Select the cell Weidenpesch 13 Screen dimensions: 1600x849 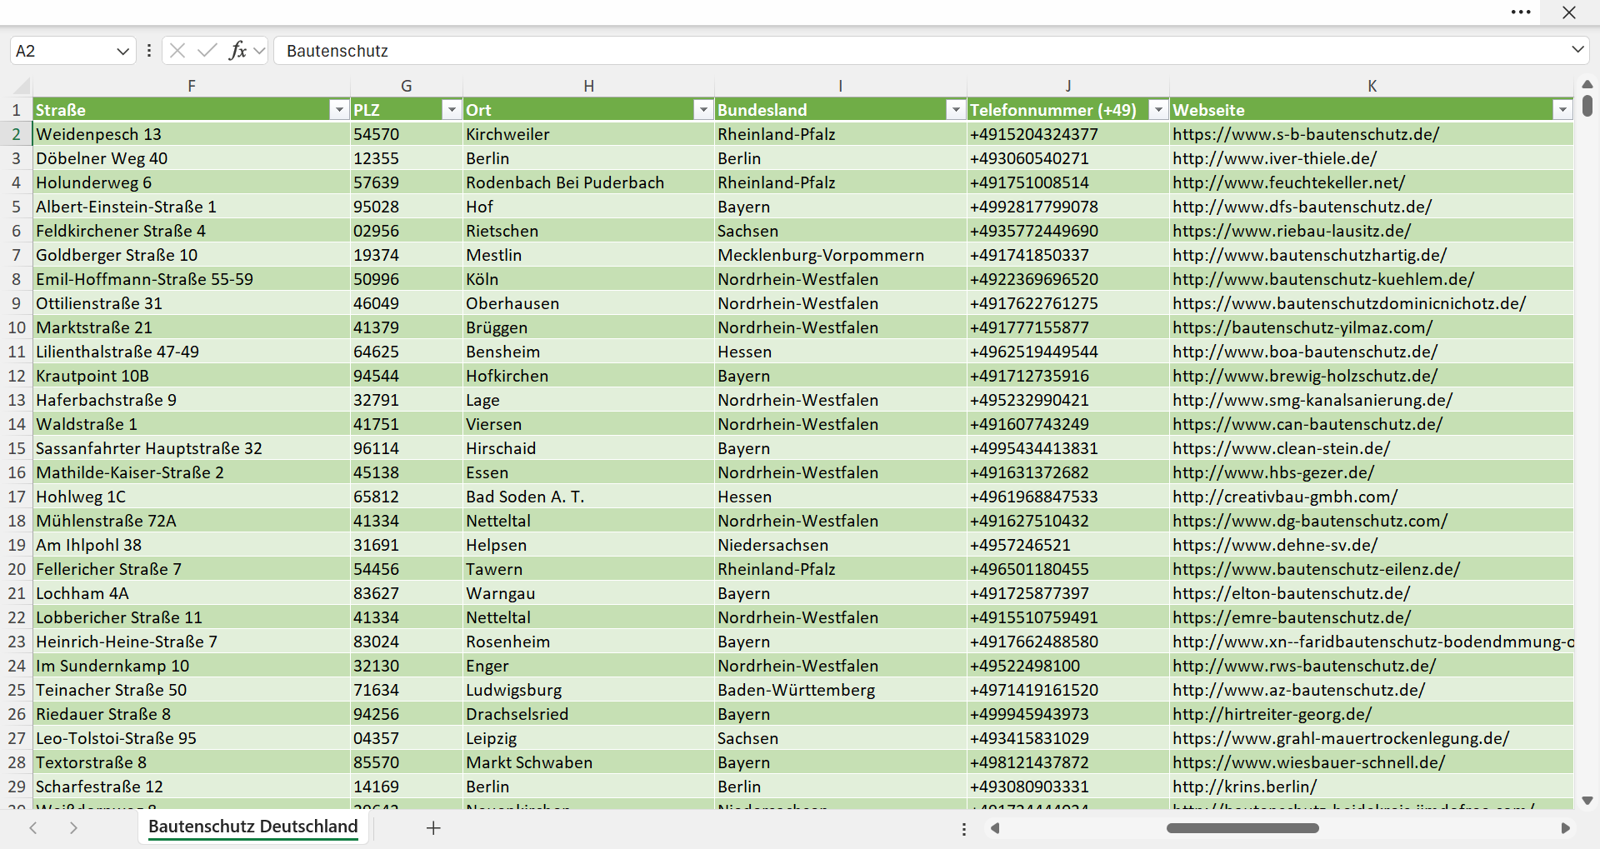(192, 134)
